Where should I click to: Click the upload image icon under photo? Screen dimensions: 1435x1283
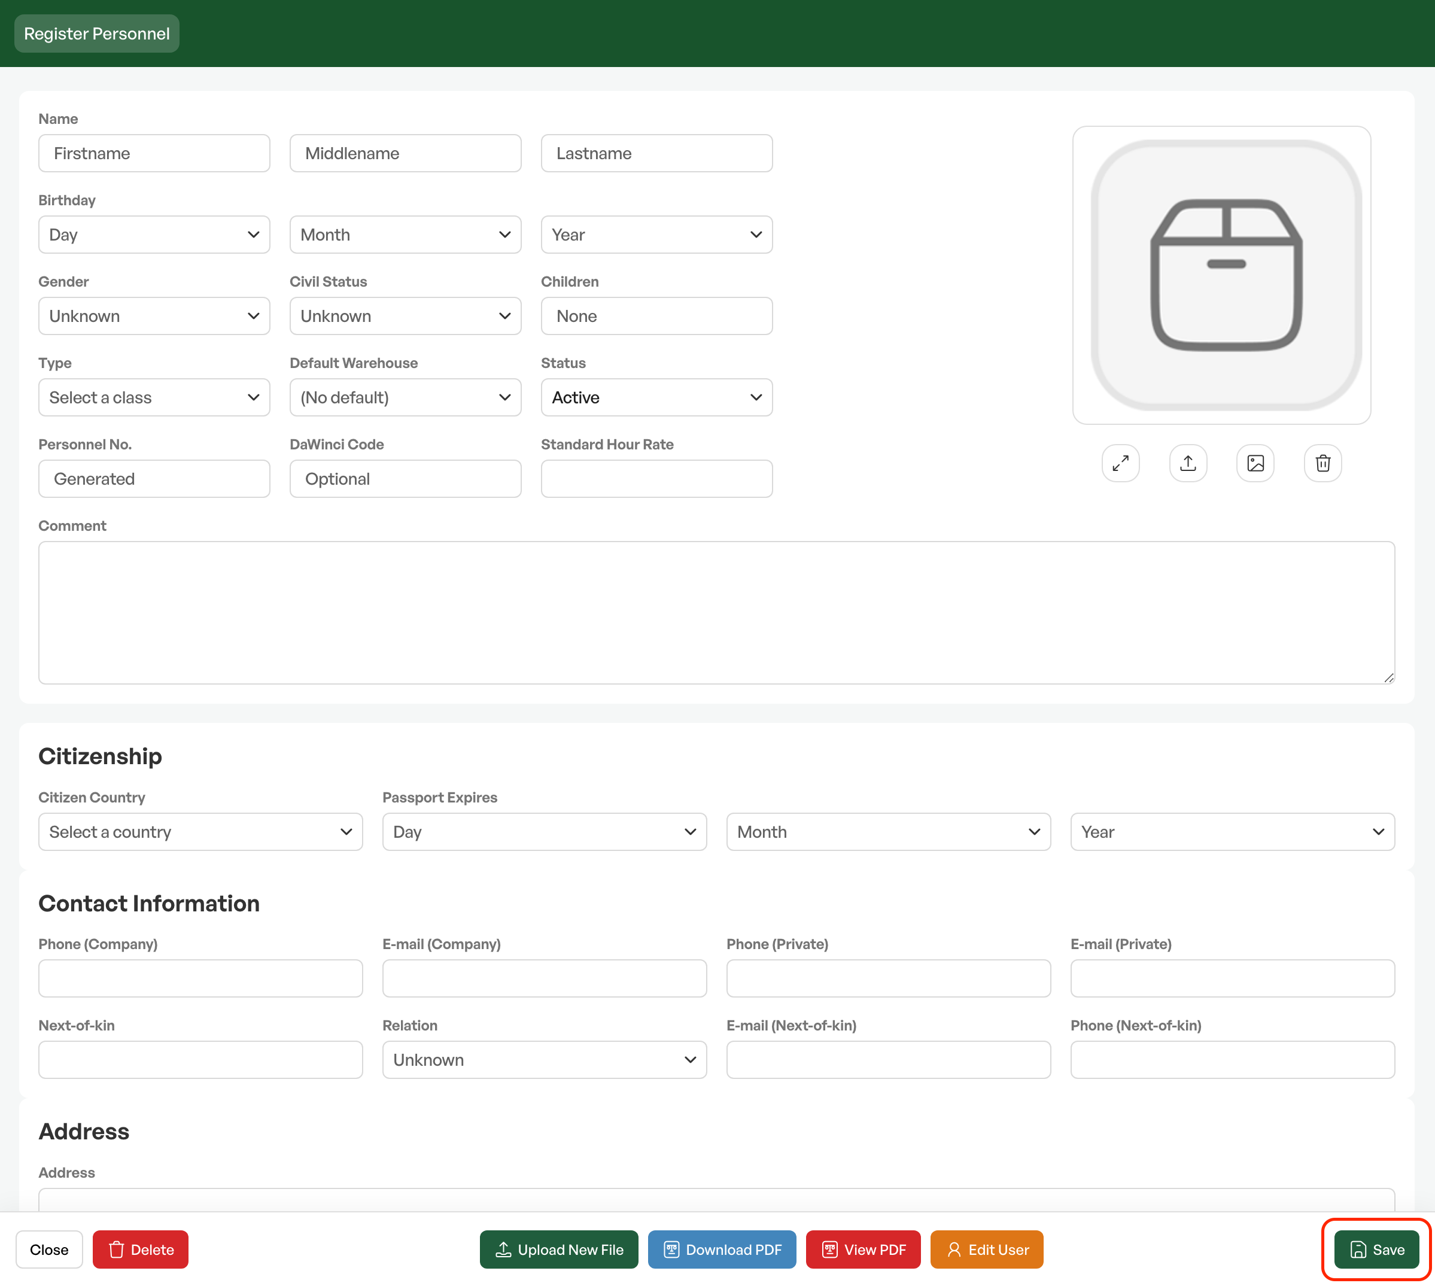1188,463
